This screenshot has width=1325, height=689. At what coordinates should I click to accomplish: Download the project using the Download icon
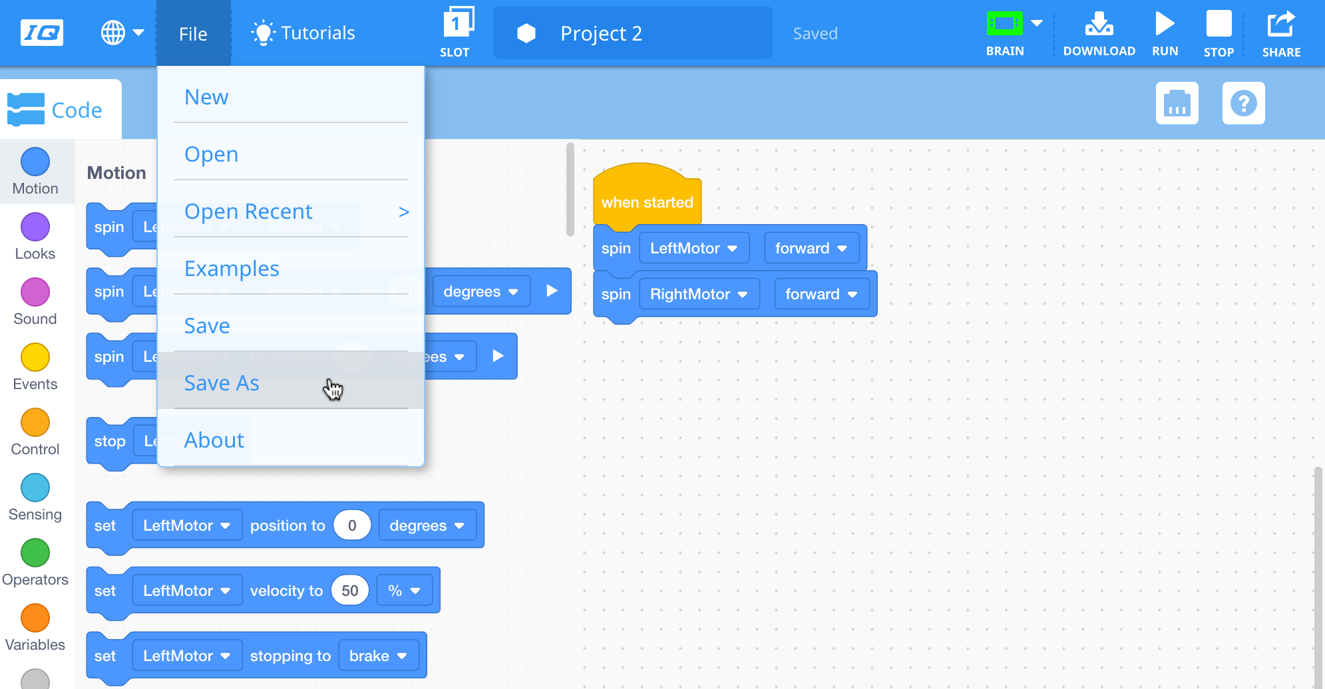tap(1099, 25)
